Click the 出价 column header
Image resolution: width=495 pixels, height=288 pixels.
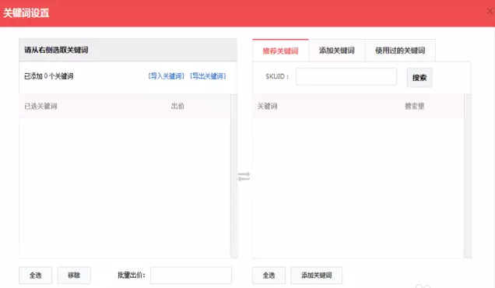point(177,106)
